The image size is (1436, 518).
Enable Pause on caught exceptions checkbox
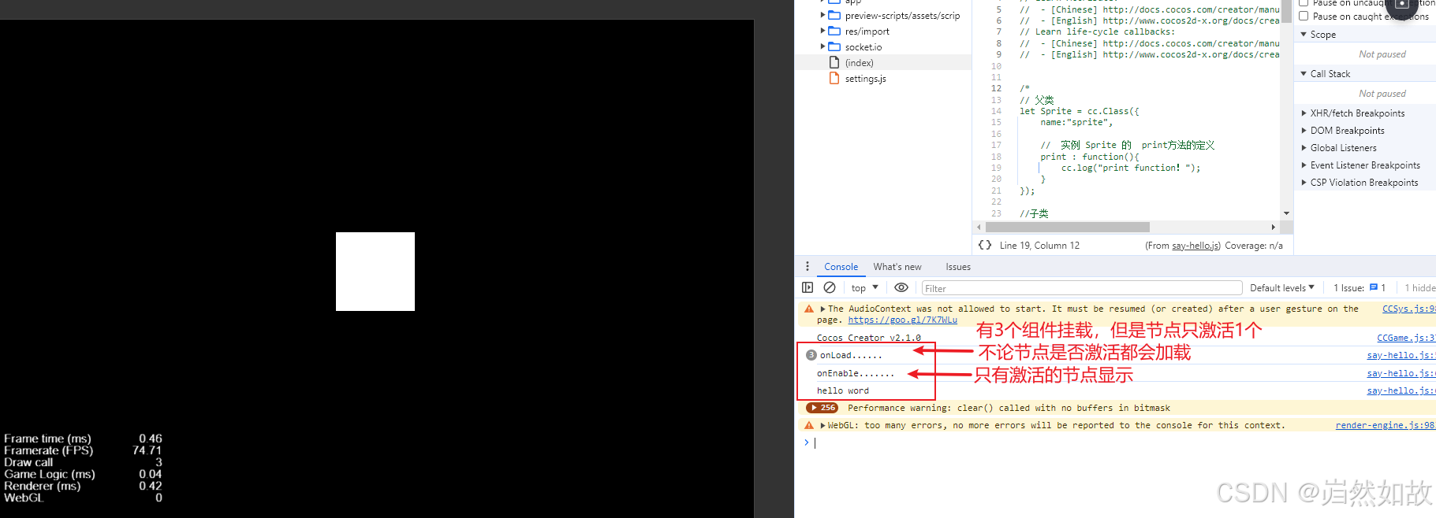coord(1304,16)
